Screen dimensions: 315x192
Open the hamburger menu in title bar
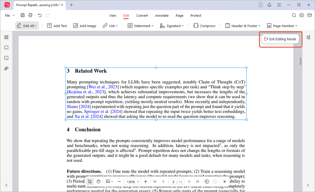[x=279, y=5]
